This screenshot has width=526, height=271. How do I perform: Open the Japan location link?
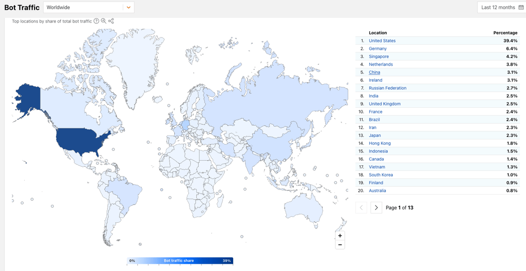point(374,135)
